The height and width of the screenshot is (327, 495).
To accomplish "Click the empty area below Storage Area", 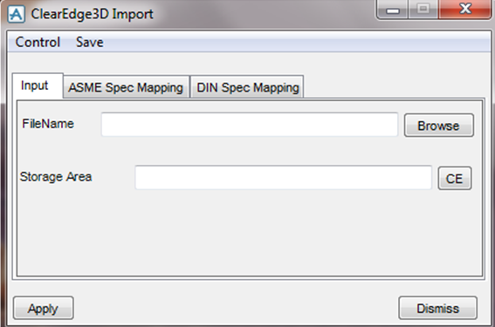I will pos(250,234).
